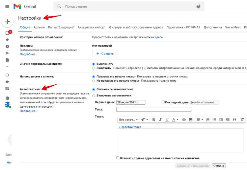
Task: Select 'Включить автоответчик' radio button
Action: [94, 96]
